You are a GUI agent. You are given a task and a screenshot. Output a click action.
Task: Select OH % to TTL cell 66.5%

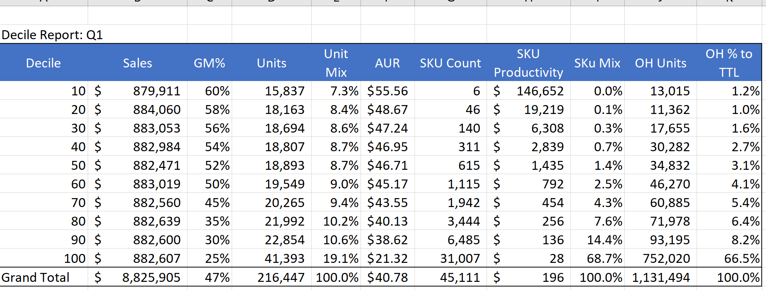coord(729,258)
